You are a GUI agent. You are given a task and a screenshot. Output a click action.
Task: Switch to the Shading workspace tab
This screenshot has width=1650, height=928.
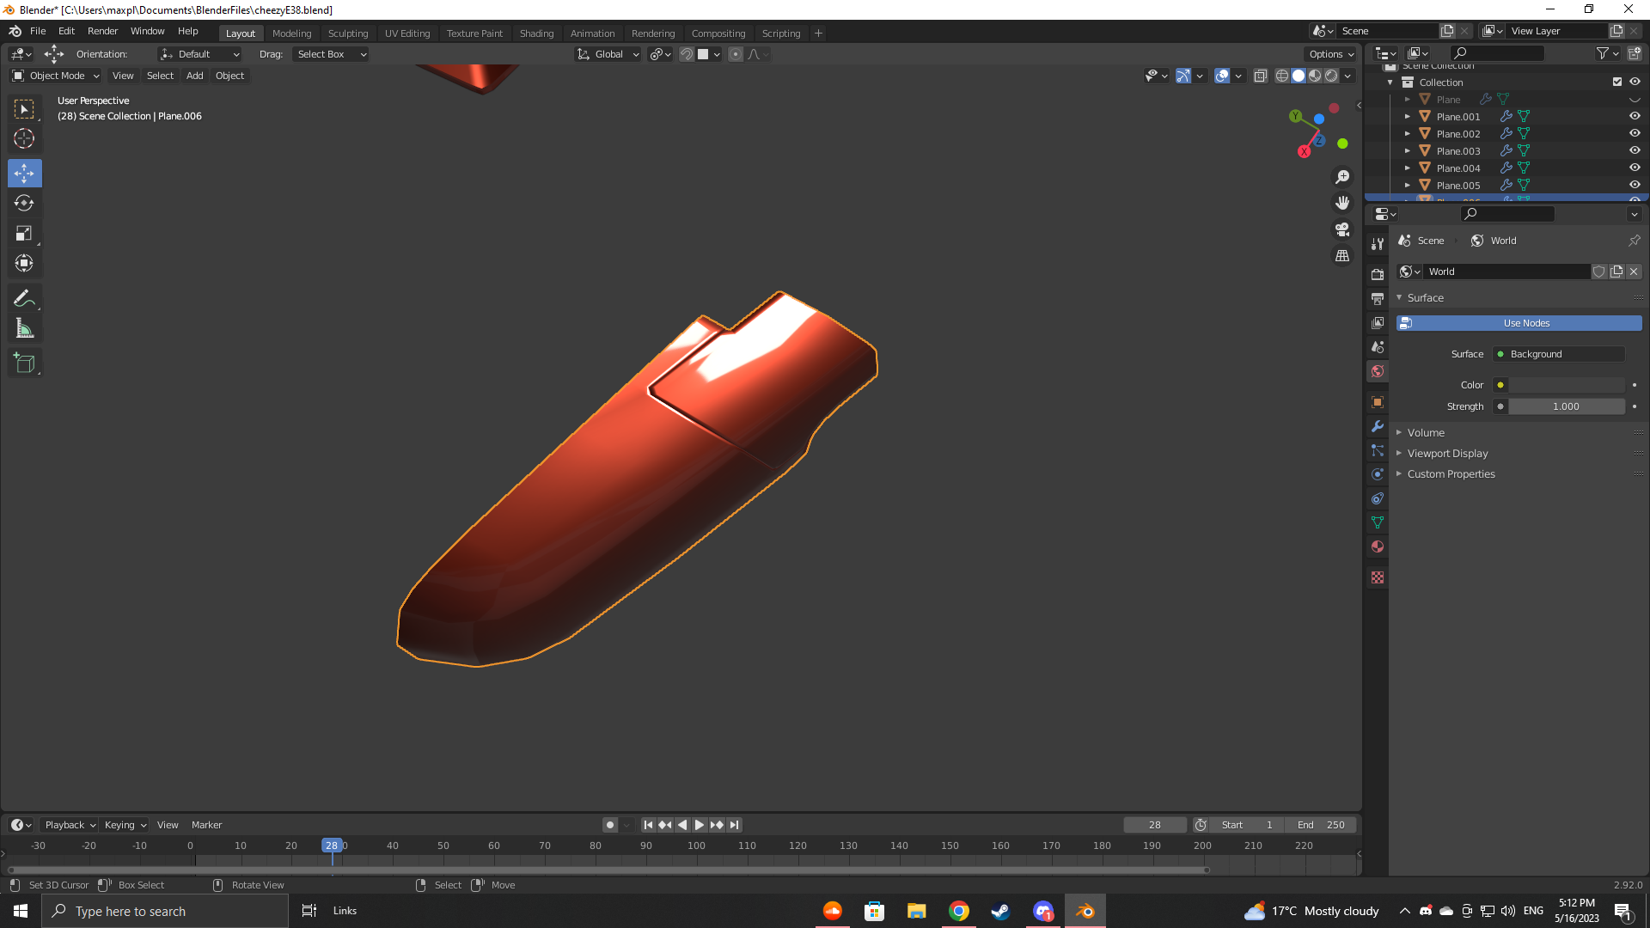[x=536, y=34]
